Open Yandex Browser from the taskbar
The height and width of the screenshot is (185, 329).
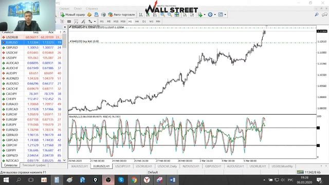point(147,180)
